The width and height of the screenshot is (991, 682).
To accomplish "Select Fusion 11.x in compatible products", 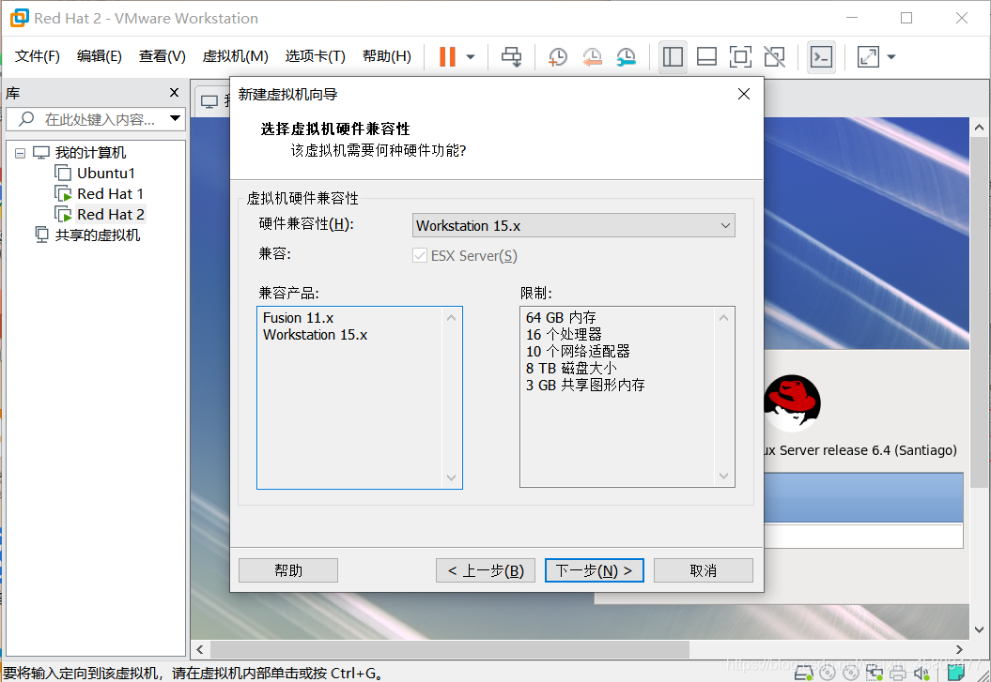I will (x=298, y=317).
